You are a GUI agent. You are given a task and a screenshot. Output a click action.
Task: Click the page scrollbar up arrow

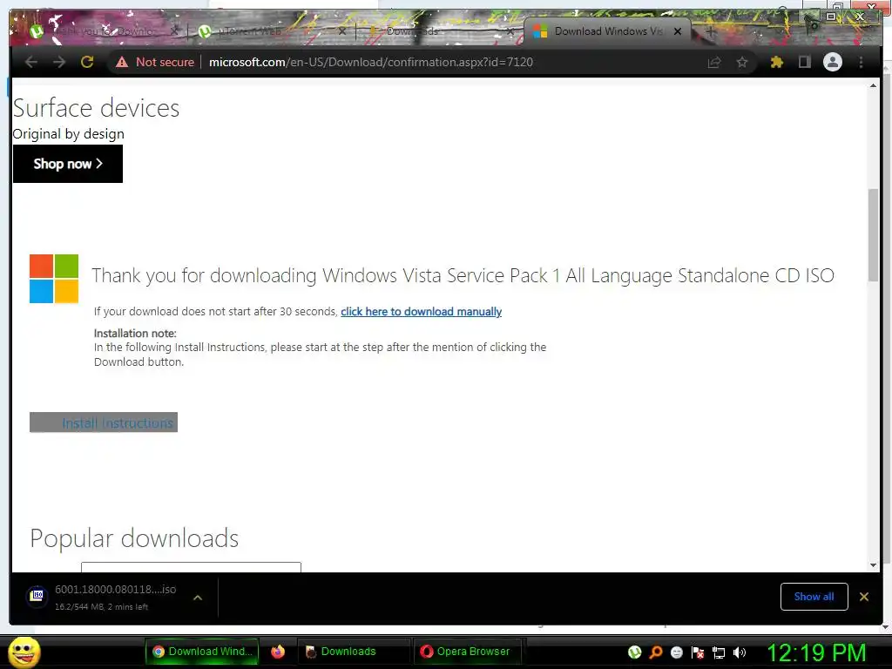[873, 85]
